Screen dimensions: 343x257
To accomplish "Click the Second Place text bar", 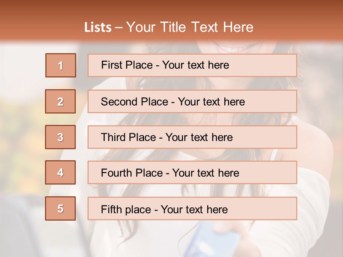I will [192, 101].
